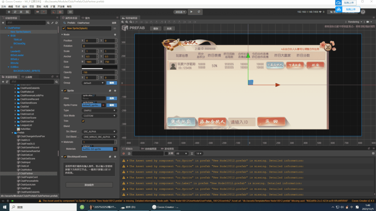Select the move transform tool in toolbar
376x211 pixels.
click(x=8, y=12)
